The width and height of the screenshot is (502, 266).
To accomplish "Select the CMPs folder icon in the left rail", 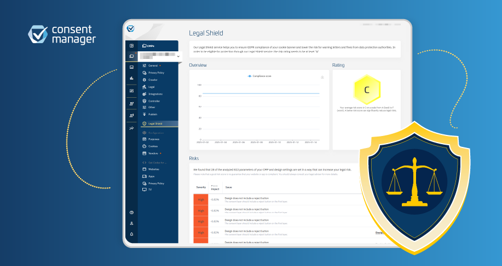I will [x=131, y=56].
